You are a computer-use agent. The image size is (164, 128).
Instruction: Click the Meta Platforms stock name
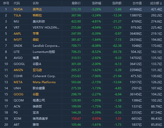point(44,82)
